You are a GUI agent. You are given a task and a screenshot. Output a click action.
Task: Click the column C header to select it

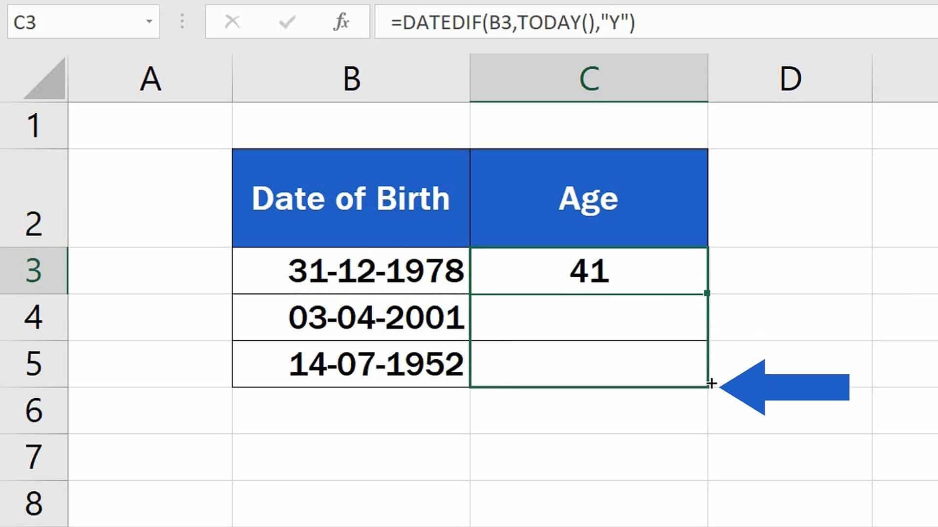(589, 78)
